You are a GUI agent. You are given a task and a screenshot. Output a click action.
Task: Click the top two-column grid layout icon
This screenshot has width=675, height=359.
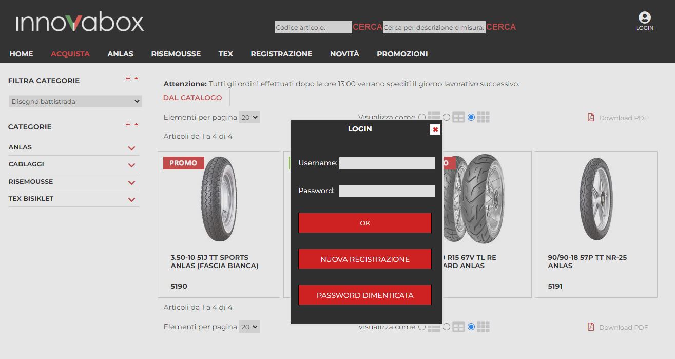point(458,118)
